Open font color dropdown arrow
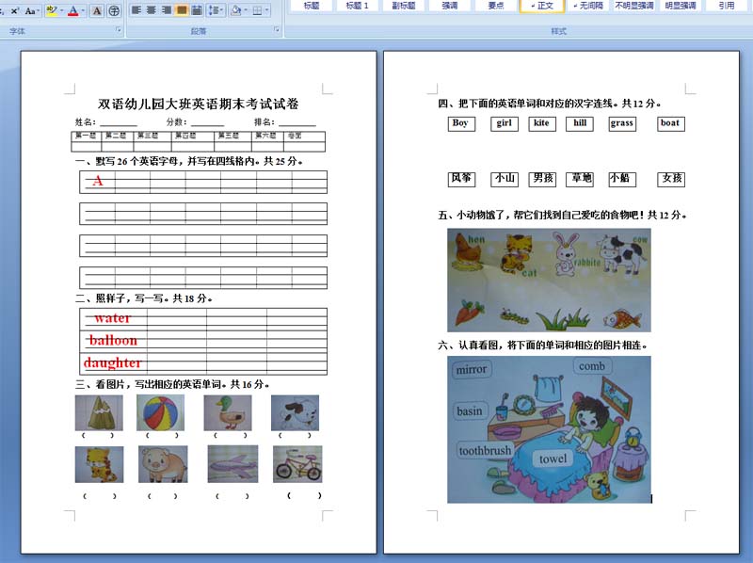 click(83, 10)
